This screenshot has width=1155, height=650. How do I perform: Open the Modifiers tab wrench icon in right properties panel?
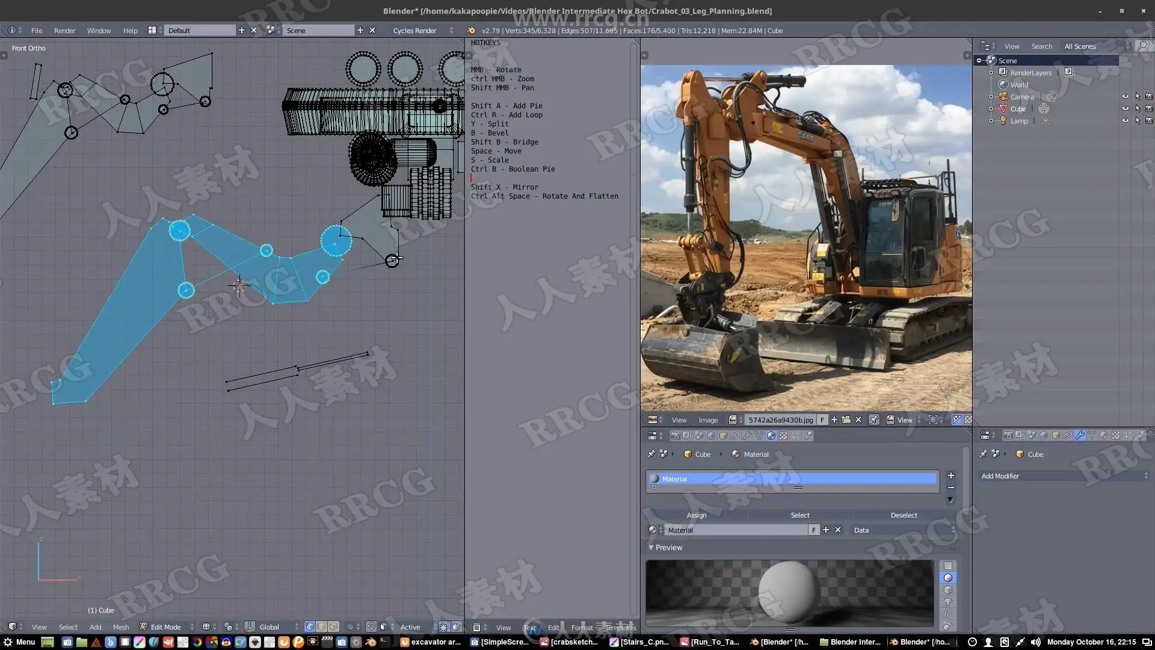pos(1080,436)
